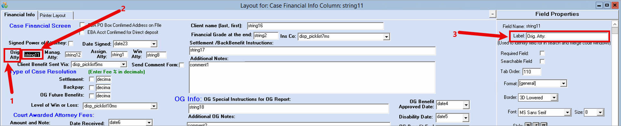Toggle the Italic style button

[536, 124]
